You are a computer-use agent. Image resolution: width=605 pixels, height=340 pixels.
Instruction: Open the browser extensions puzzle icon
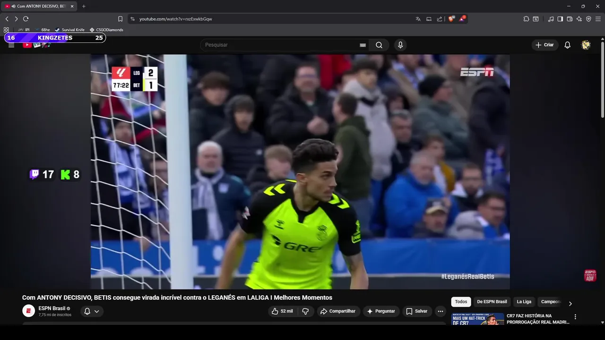526,19
